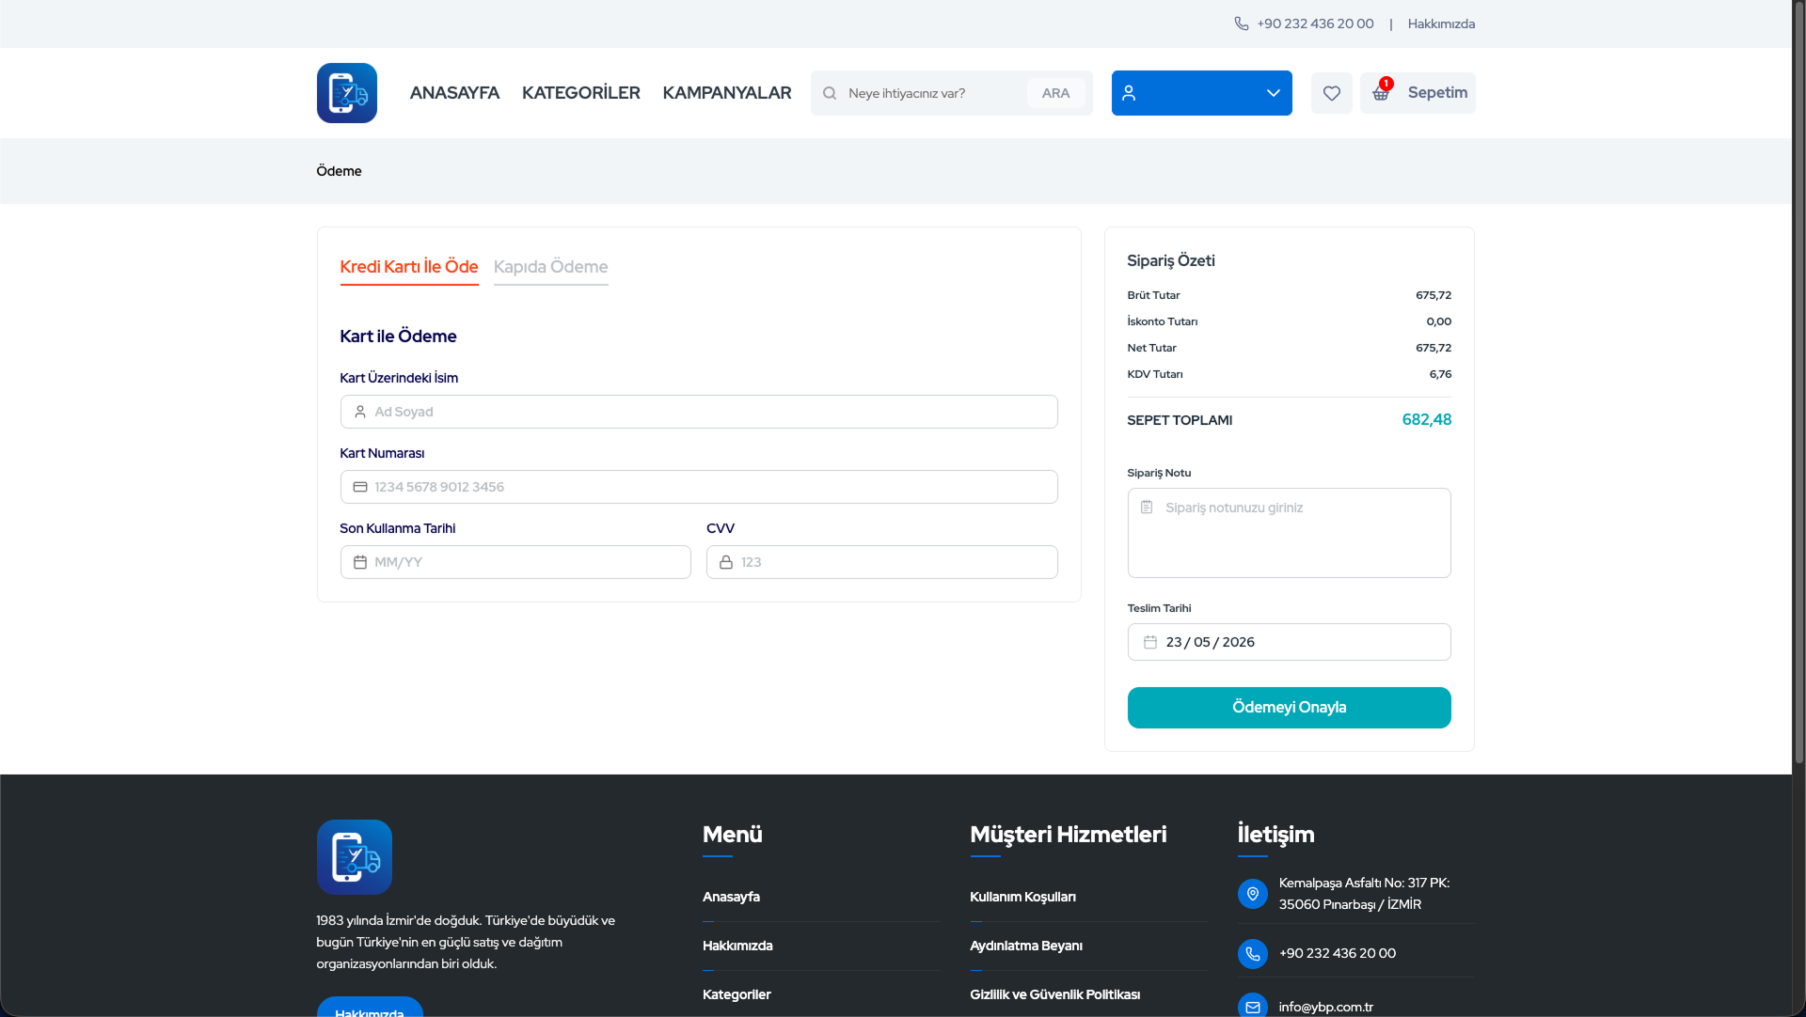Click the lock icon in CVV field
1806x1017 pixels.
pos(725,562)
